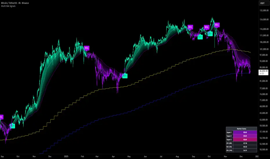270x159 pixels.
Task: Click the 71,000.00 price axis label
Action: [x=264, y=100]
